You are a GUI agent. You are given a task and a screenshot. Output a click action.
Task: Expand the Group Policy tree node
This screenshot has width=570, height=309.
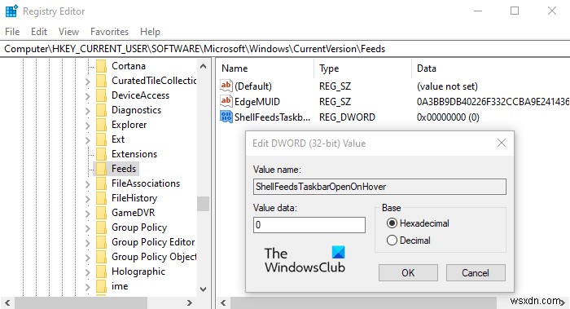88,228
